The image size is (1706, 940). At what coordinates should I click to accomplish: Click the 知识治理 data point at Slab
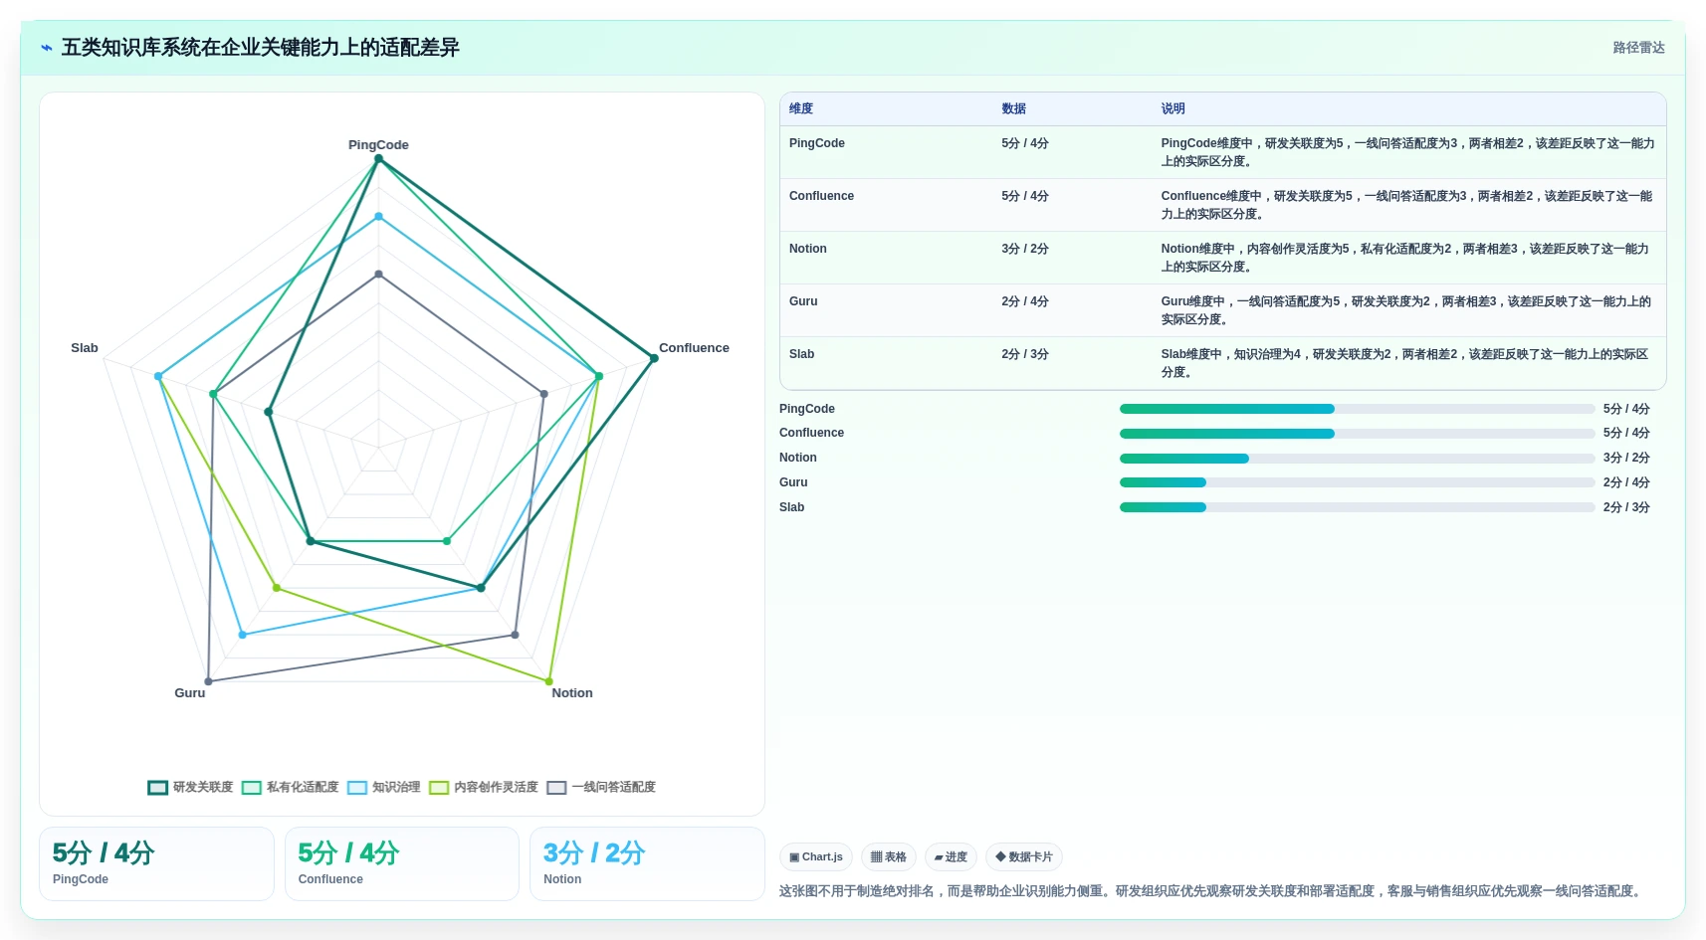(x=158, y=376)
